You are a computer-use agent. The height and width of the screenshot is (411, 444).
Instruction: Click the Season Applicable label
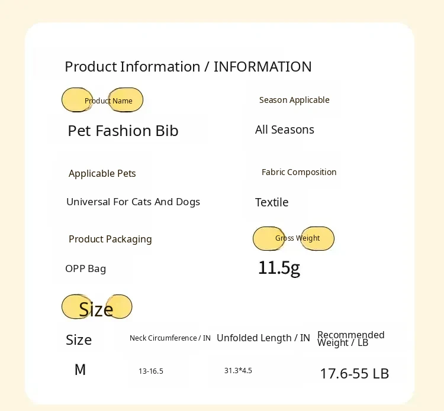click(294, 100)
